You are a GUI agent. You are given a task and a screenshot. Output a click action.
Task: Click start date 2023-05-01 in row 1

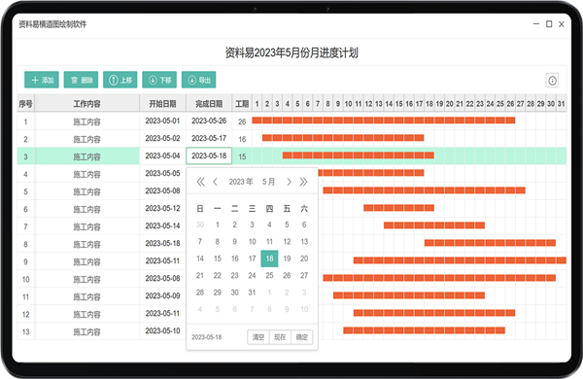[162, 121]
